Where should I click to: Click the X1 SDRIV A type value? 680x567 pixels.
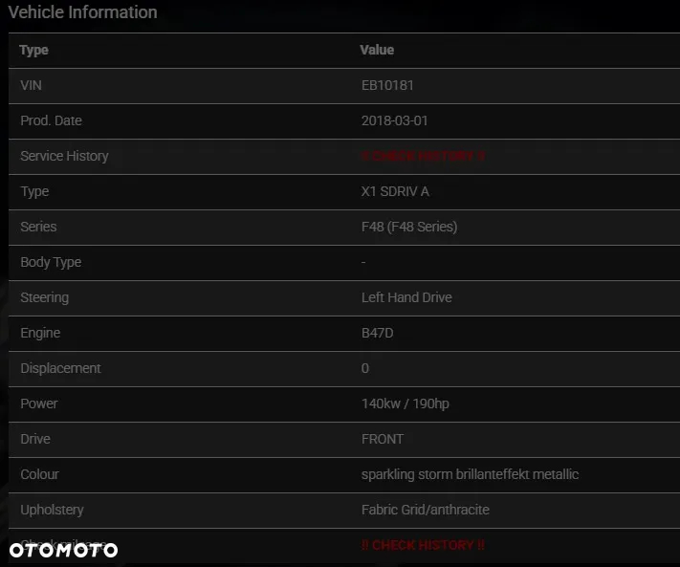click(395, 191)
